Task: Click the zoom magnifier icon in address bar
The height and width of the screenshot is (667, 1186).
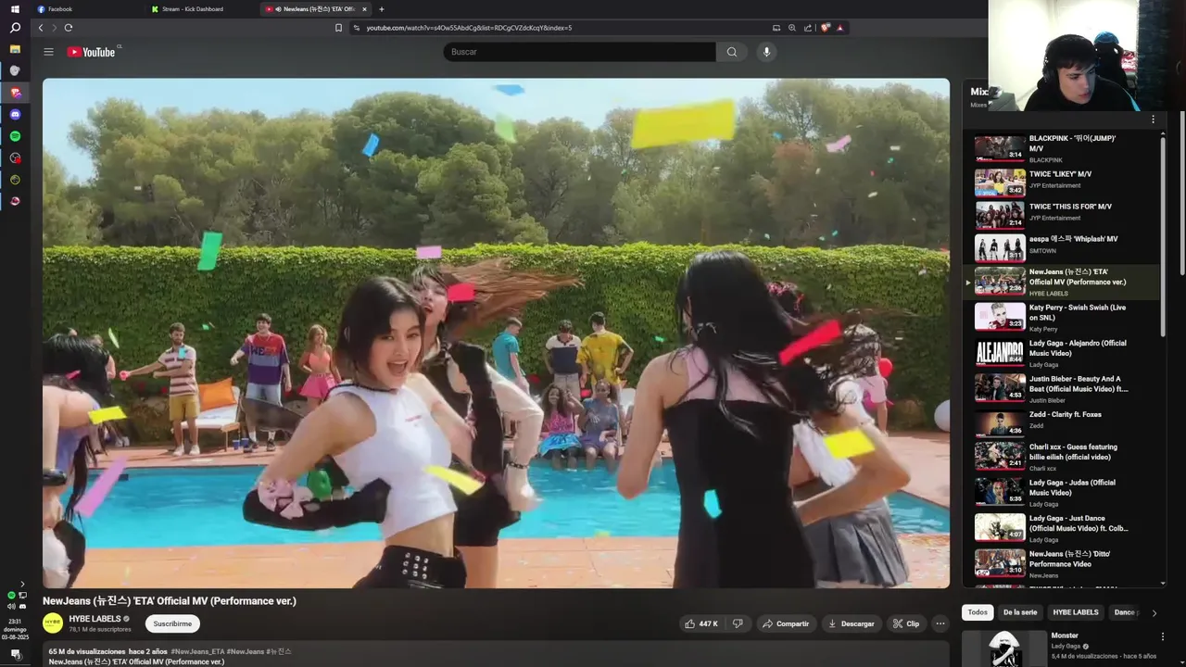Action: point(792,28)
